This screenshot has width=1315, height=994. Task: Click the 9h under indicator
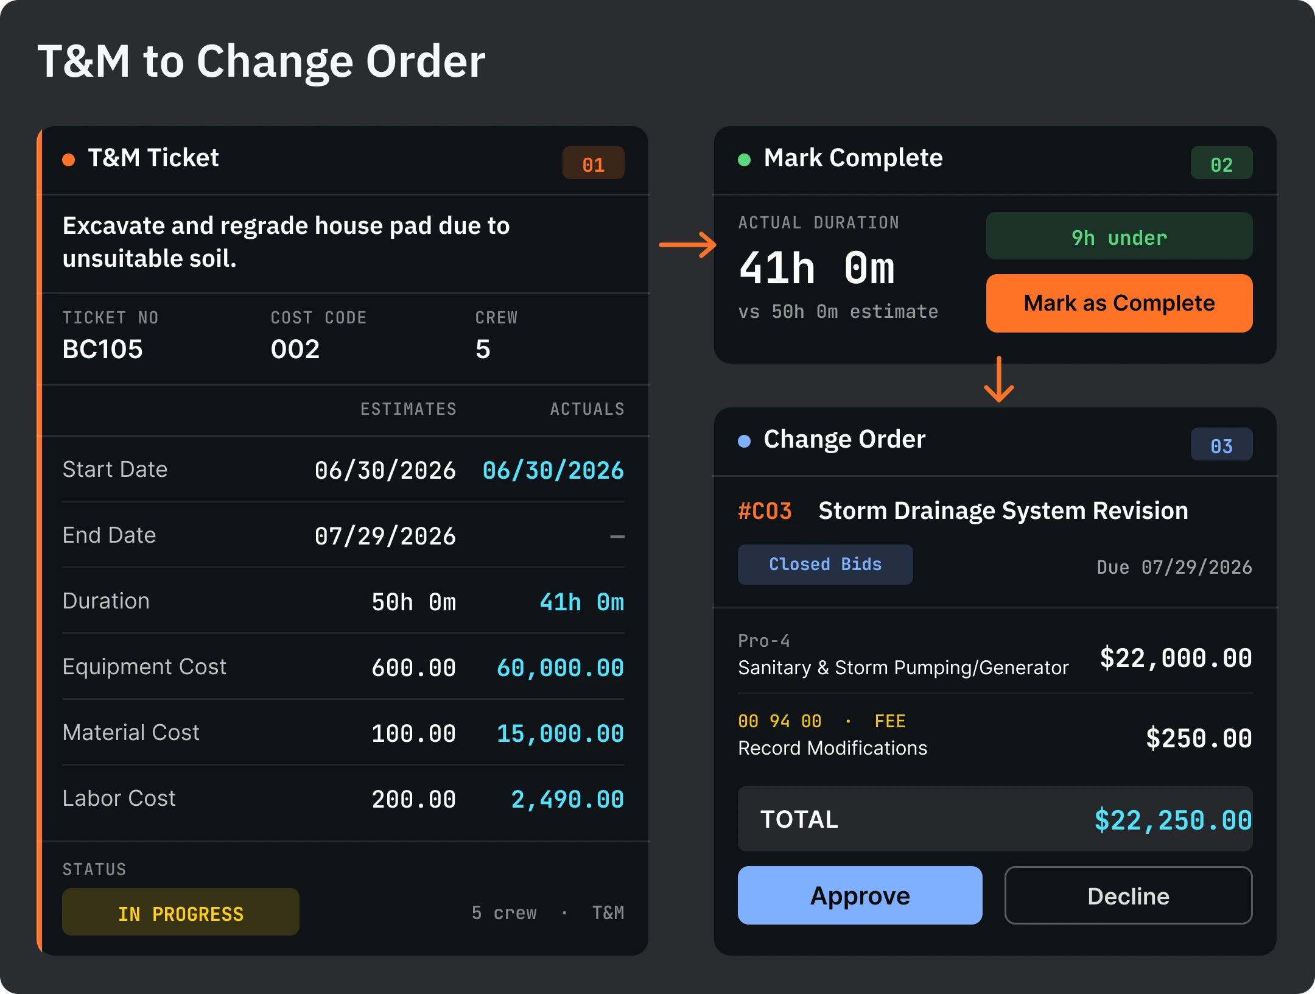pos(1119,236)
